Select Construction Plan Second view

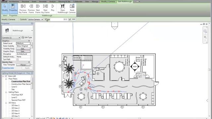tap(21, 84)
